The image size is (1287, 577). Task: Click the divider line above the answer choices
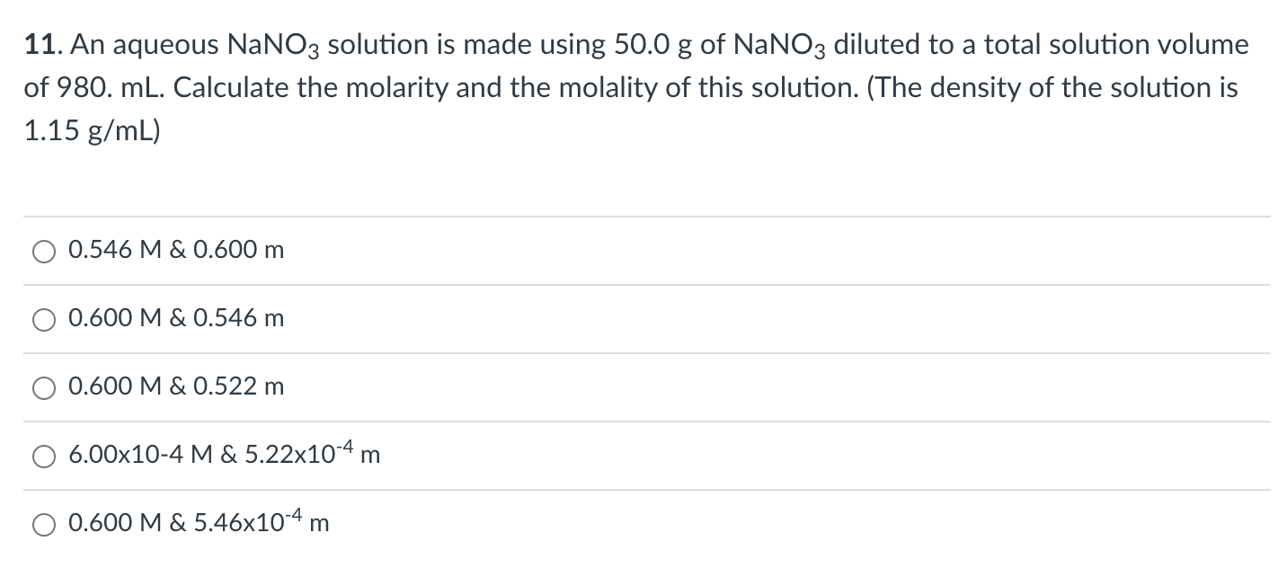643,216
